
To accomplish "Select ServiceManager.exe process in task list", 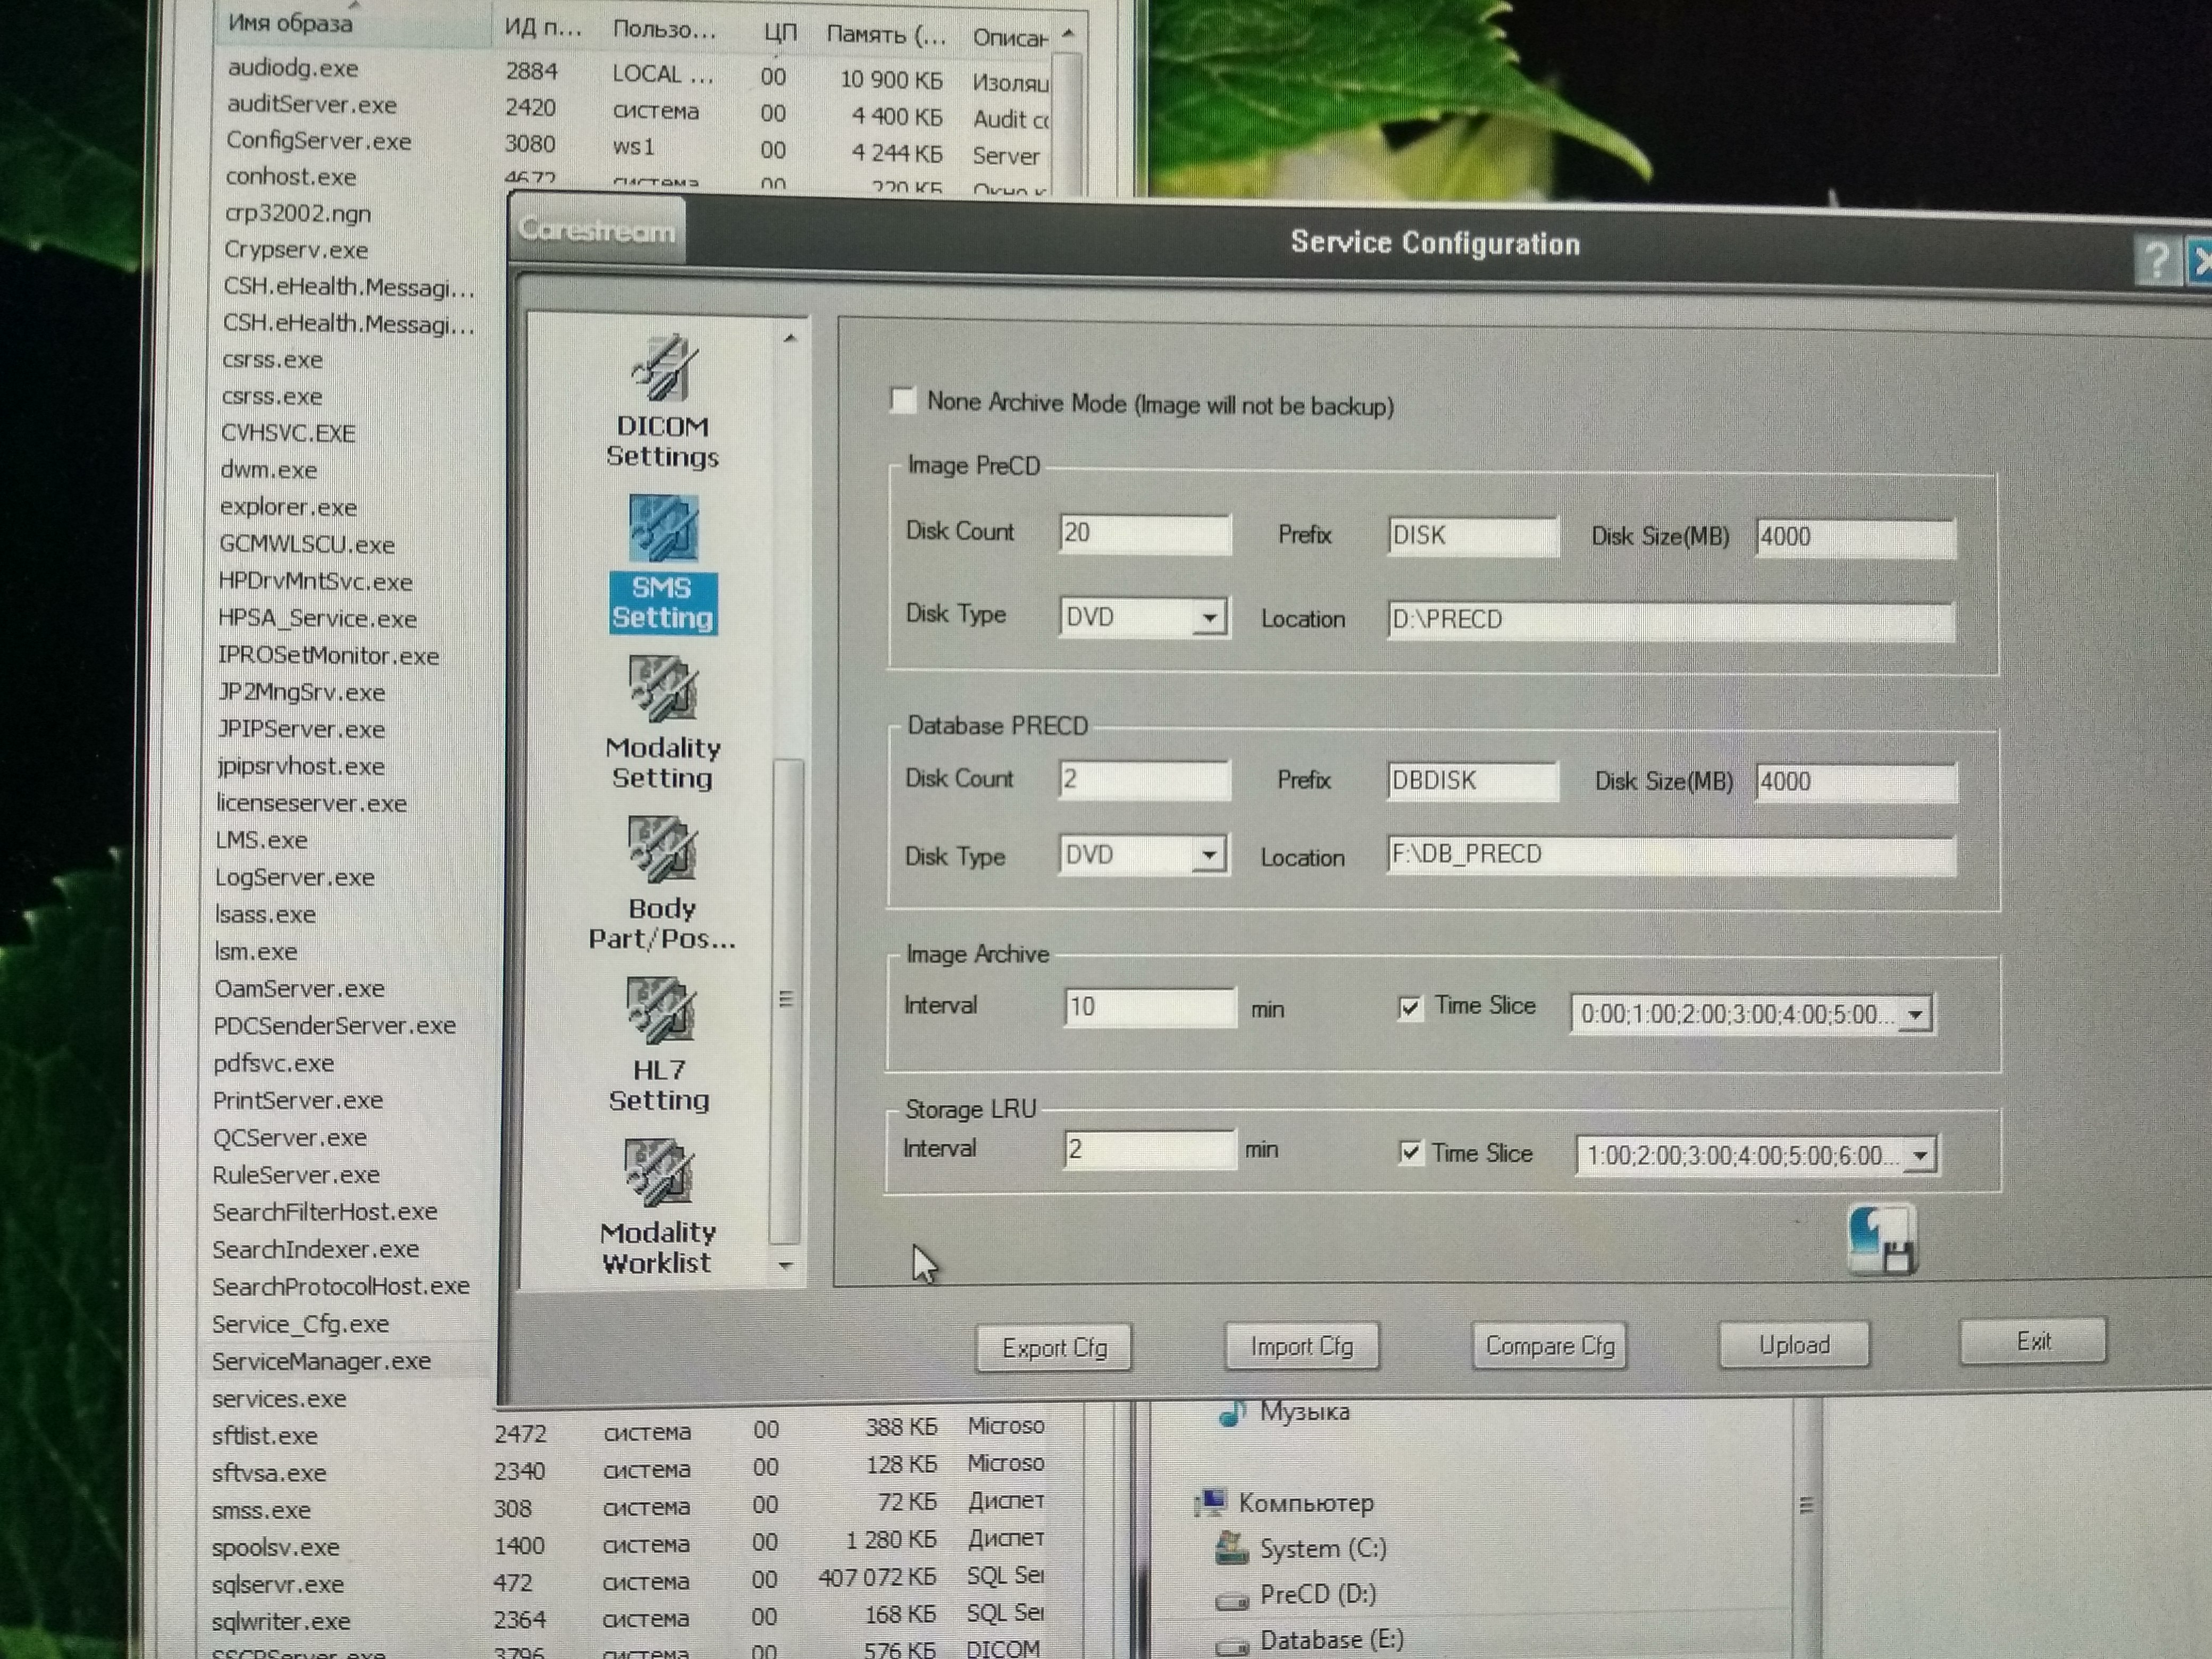I will (321, 1361).
